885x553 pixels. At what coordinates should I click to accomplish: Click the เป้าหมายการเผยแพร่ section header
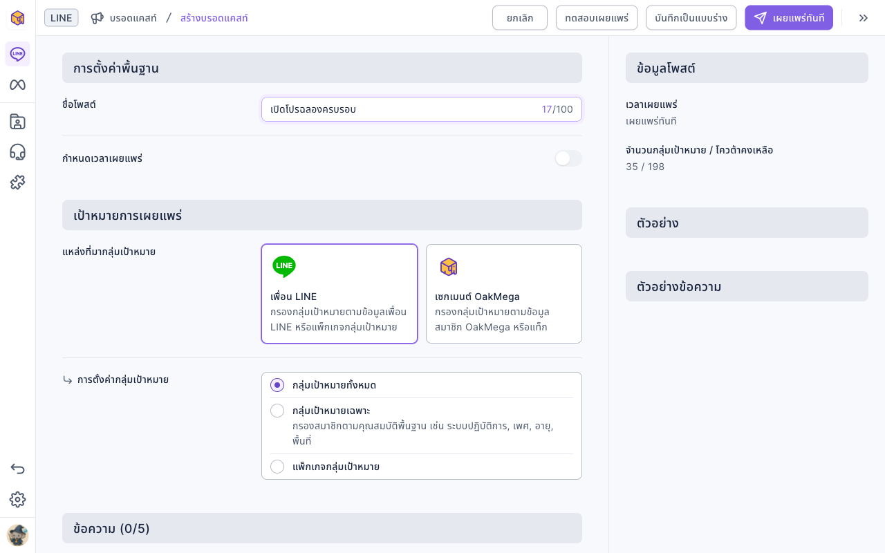click(x=322, y=215)
